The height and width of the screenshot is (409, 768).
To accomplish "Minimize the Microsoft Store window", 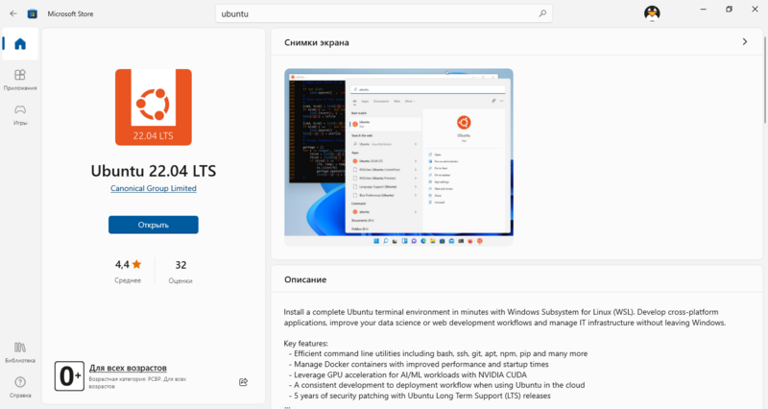I will coord(704,10).
